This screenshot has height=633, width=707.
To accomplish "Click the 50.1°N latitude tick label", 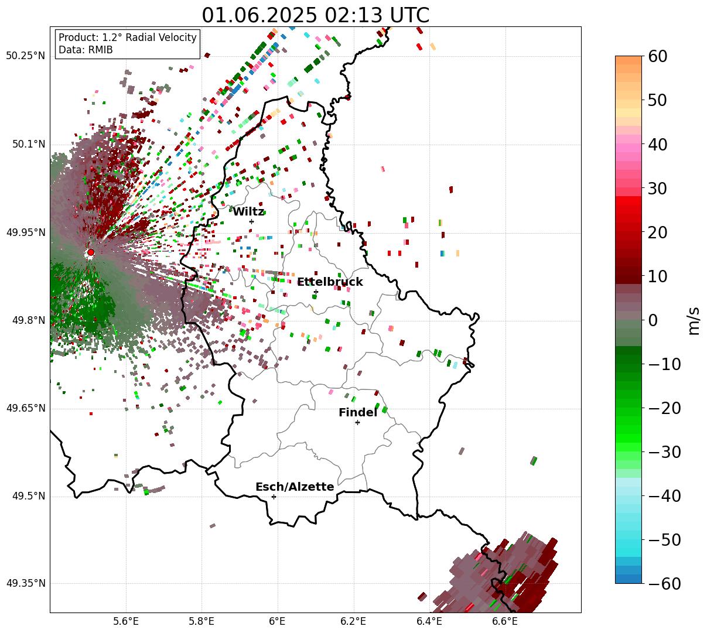I will 28,144.
